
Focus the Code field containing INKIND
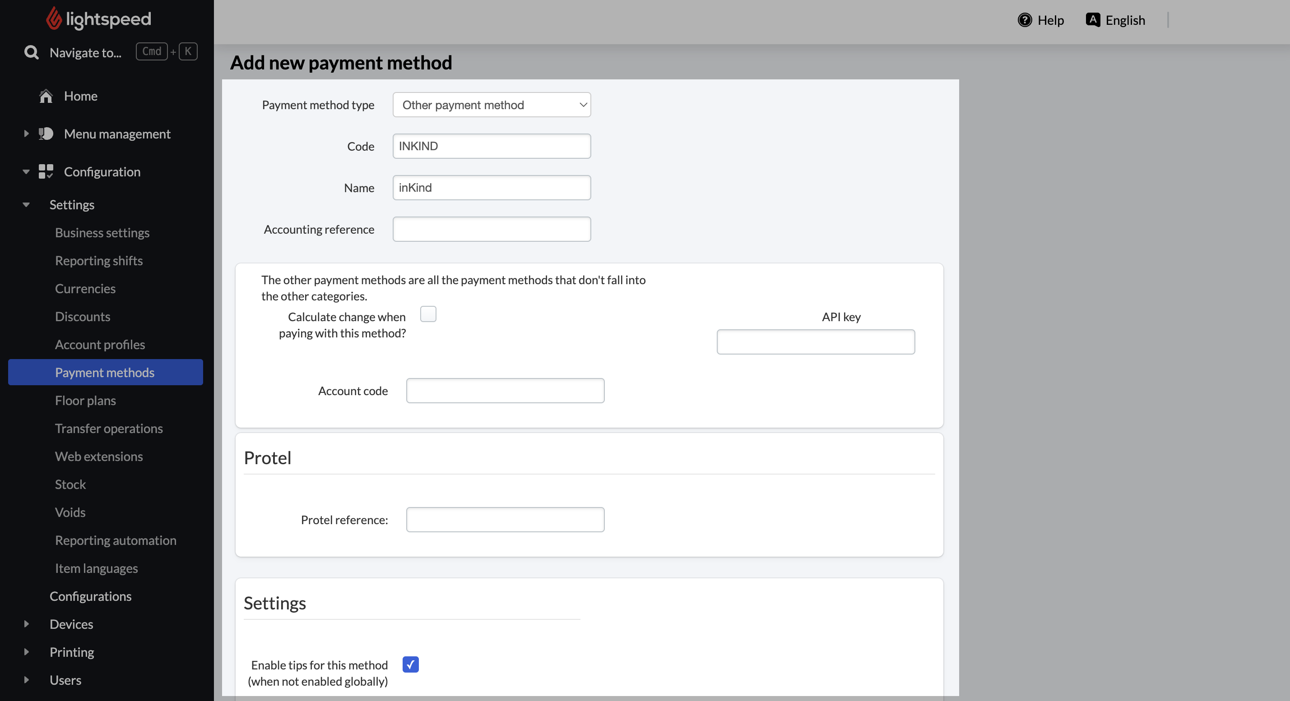492,146
